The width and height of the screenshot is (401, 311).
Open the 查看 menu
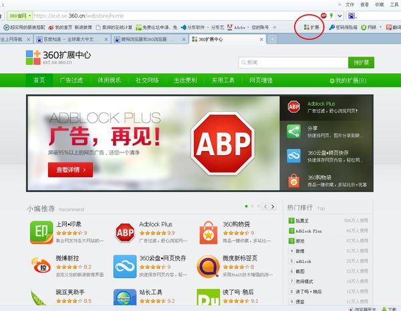pos(364,5)
